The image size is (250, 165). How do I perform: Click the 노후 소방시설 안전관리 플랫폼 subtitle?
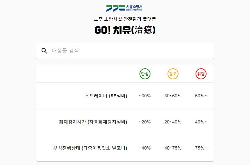point(125,19)
